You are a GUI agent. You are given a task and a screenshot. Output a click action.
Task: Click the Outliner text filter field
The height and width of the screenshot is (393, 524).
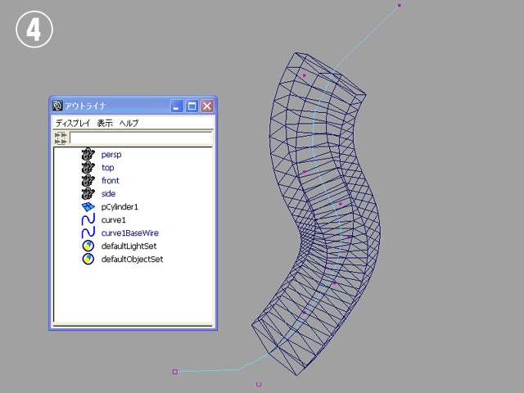coord(141,138)
